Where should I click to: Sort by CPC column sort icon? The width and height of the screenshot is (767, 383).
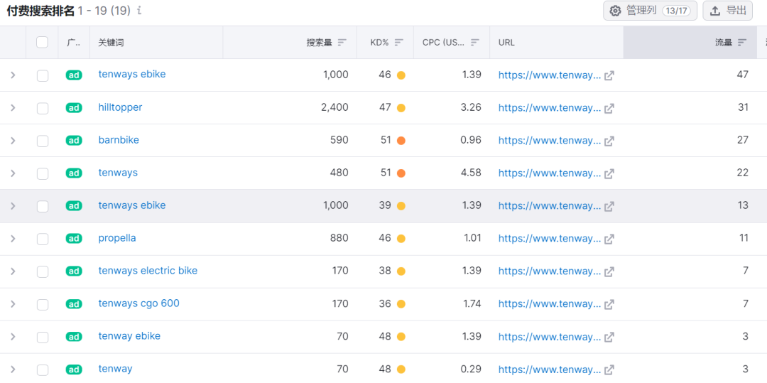click(x=474, y=43)
